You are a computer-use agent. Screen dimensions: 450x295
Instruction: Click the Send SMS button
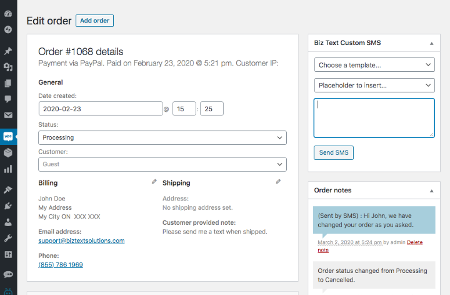[x=333, y=152]
